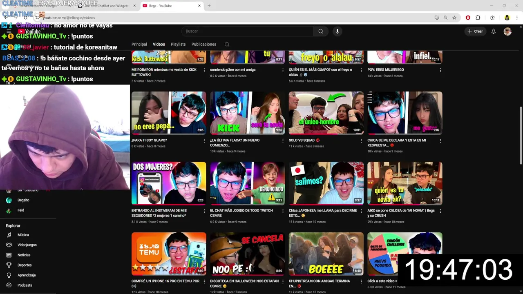Open the Feid subscription channel
This screenshot has height=294, width=523.
21,210
